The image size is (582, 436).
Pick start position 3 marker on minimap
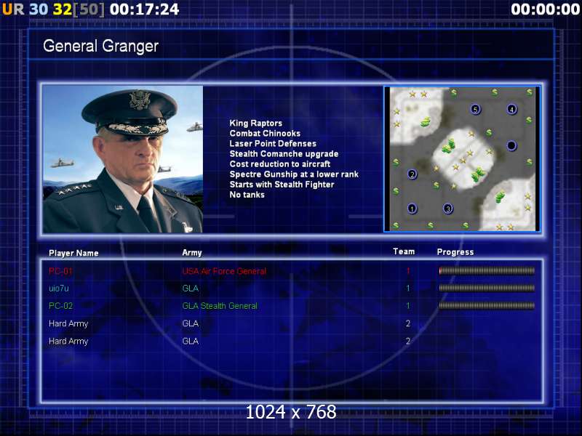pos(448,209)
